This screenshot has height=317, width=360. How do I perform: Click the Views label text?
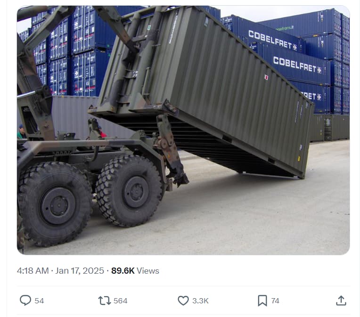(x=148, y=271)
